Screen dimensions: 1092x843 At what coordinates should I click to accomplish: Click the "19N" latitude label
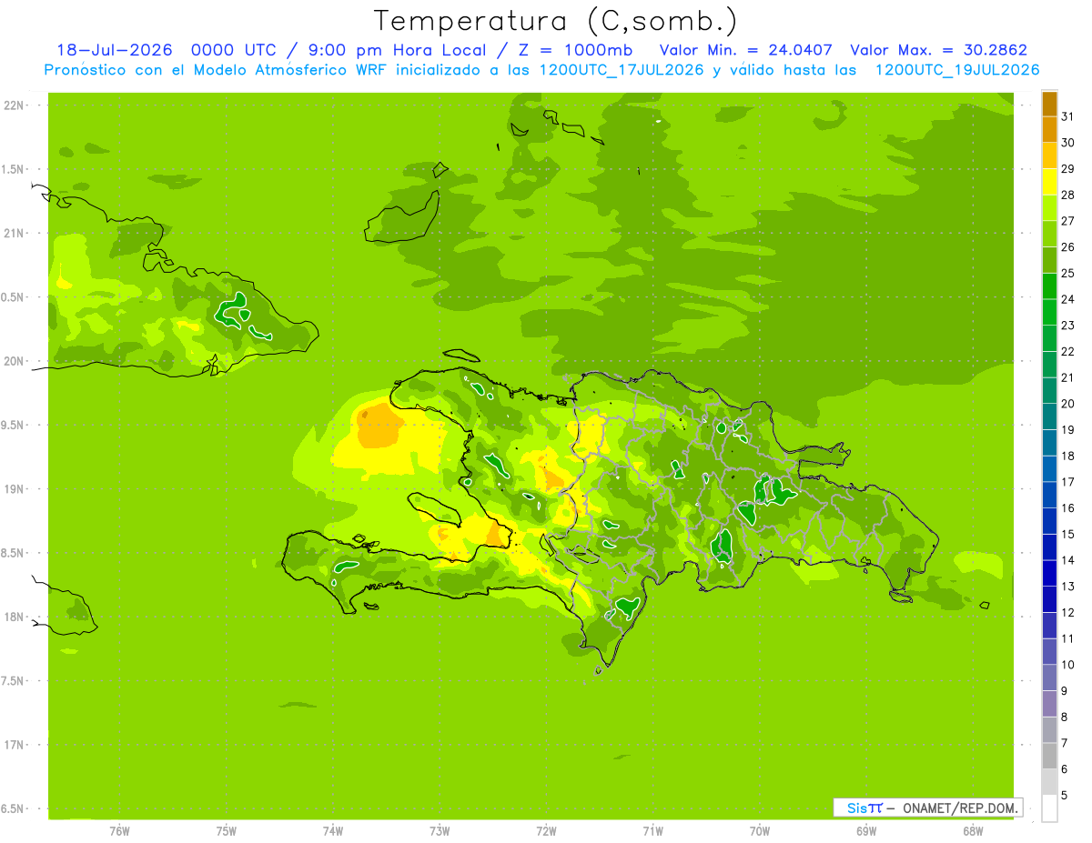tap(14, 488)
